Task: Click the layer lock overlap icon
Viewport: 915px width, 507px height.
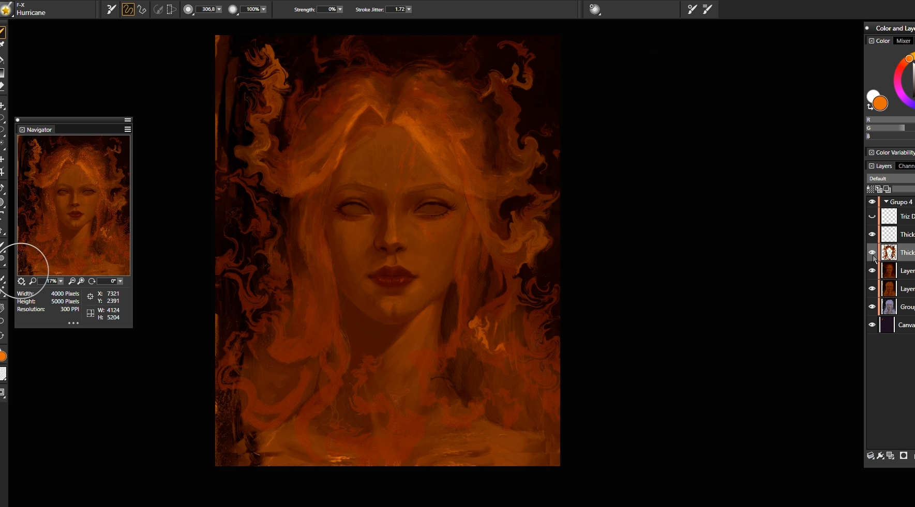Action: tap(887, 189)
